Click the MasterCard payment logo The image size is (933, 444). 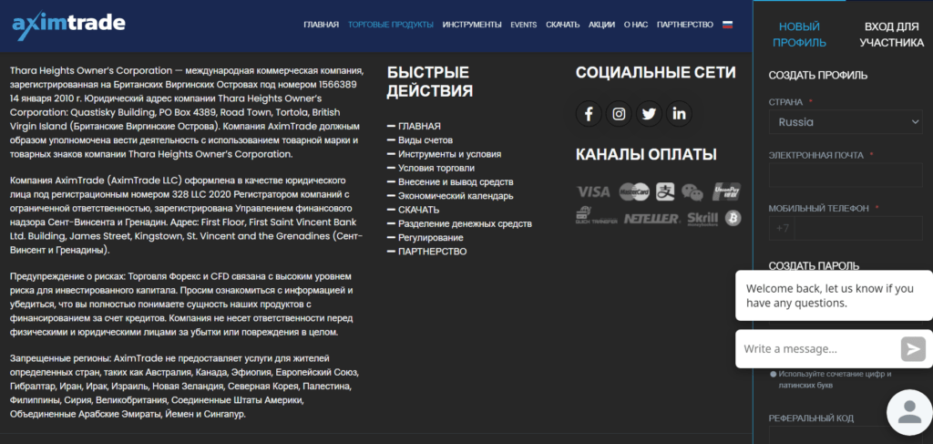pyautogui.click(x=634, y=191)
